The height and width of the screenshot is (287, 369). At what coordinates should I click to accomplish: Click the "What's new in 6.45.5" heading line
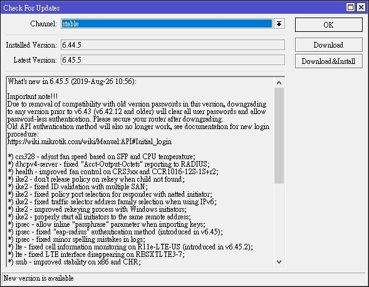72,81
